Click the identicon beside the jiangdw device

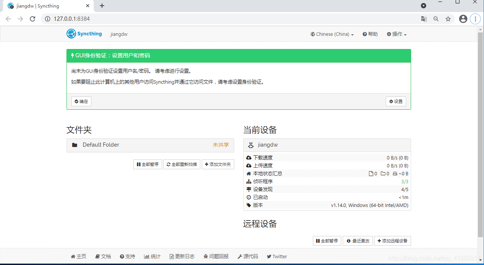tap(251, 145)
